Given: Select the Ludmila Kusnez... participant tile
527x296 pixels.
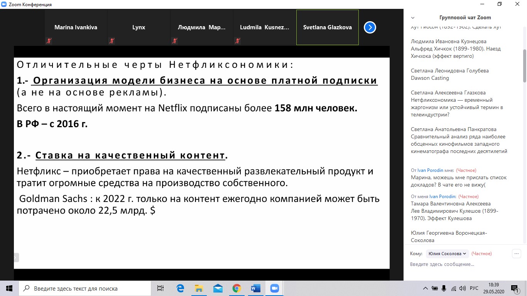Looking at the screenshot, I should tap(265, 27).
